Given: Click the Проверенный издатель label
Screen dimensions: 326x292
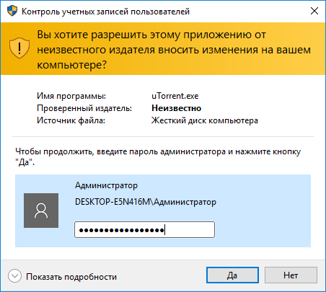Looking at the screenshot, I should coord(84,108).
